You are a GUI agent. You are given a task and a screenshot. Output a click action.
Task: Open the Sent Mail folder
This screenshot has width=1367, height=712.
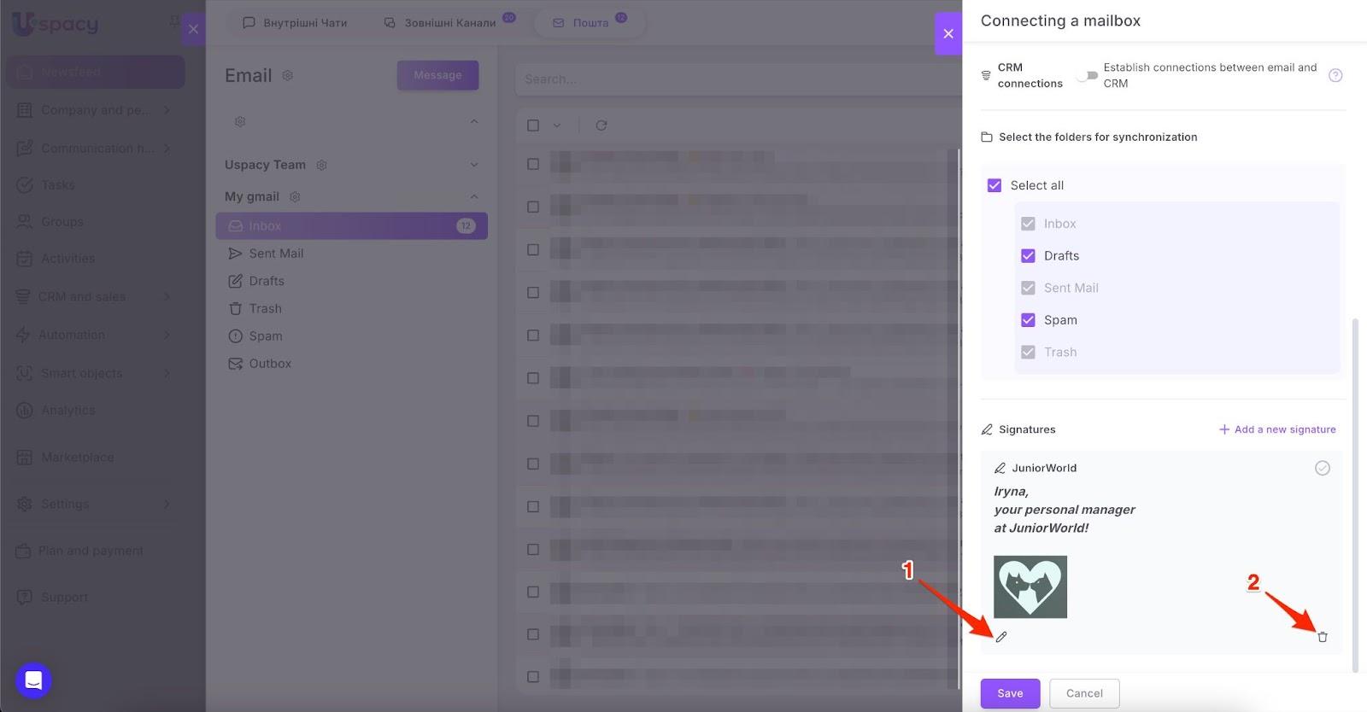(275, 254)
